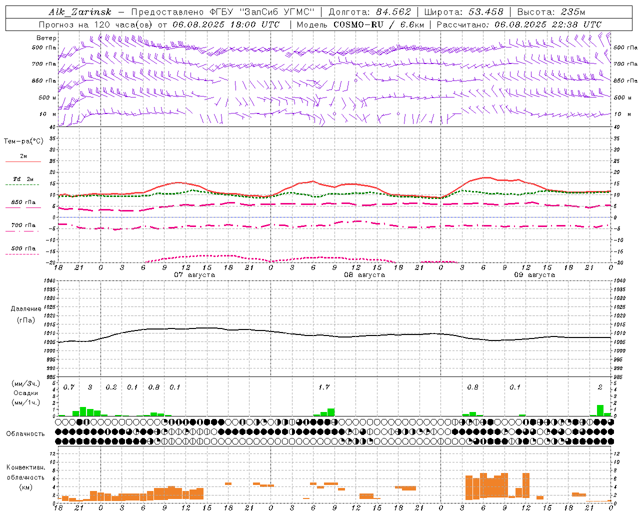
Task: Select the 'Широта: 53.458' value
Action: 463,12
